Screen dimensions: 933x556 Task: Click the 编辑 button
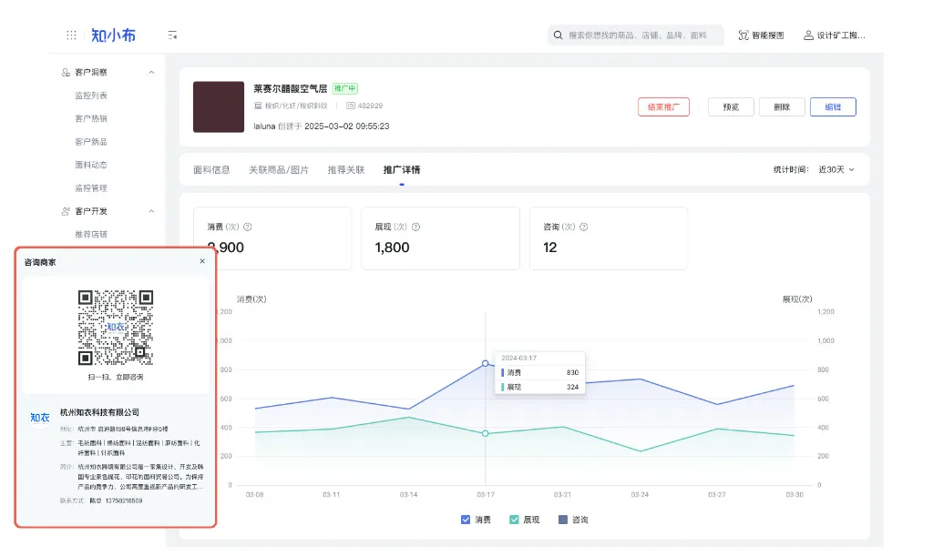(x=833, y=106)
